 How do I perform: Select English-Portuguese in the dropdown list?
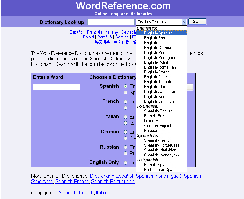pos(161,57)
